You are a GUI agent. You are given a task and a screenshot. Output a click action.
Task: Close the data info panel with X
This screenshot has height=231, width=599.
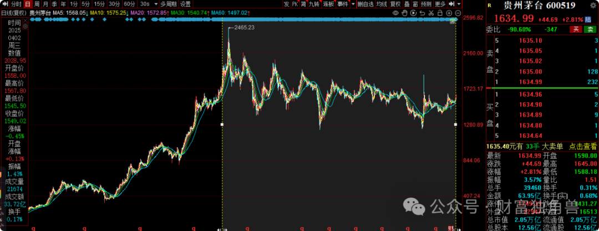click(x=25, y=21)
